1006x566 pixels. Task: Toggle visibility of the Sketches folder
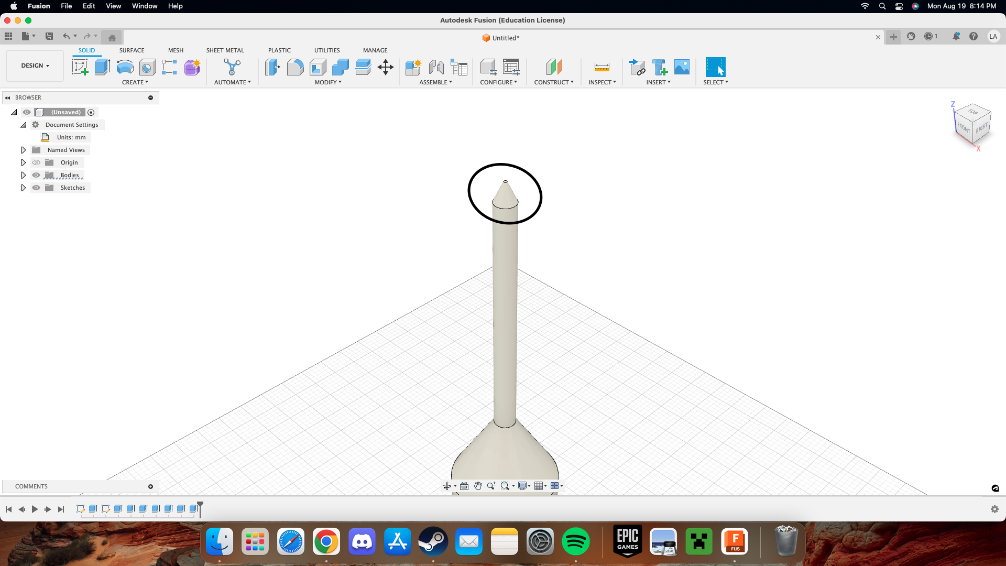[x=36, y=188]
